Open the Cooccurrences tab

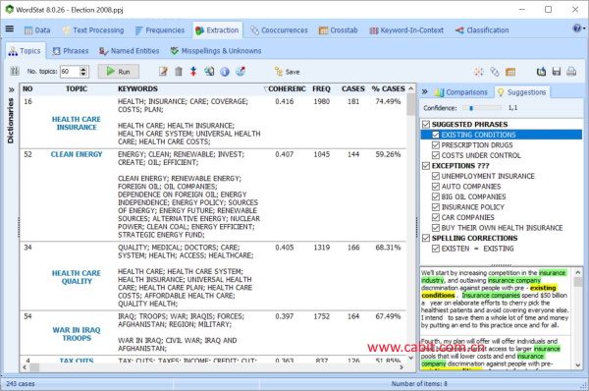point(279,30)
